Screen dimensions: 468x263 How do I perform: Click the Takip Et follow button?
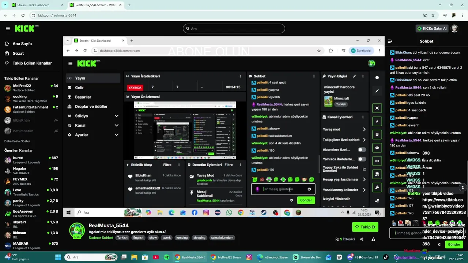pyautogui.click(x=365, y=227)
